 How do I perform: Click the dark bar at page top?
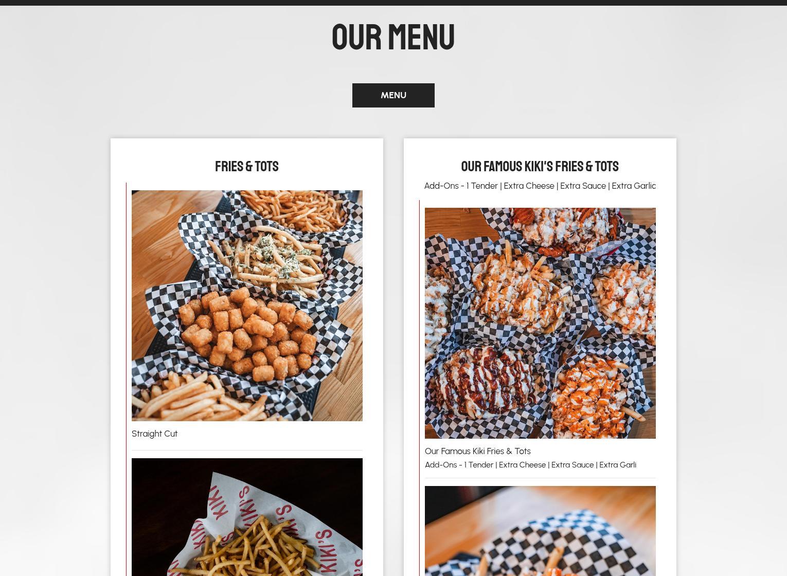[x=393, y=3]
